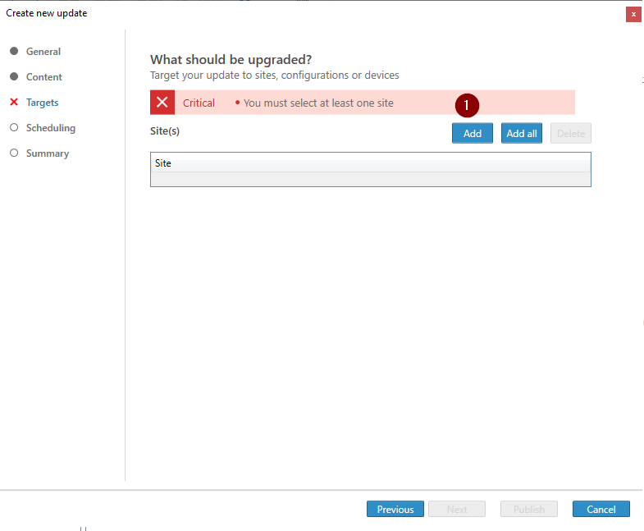Click the Add button for sites
Image resolution: width=644 pixels, height=531 pixels.
pos(473,133)
